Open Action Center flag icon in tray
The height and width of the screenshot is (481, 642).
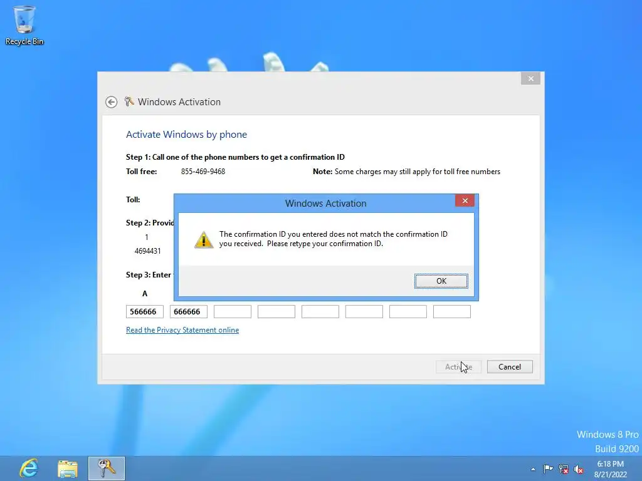[x=548, y=468]
